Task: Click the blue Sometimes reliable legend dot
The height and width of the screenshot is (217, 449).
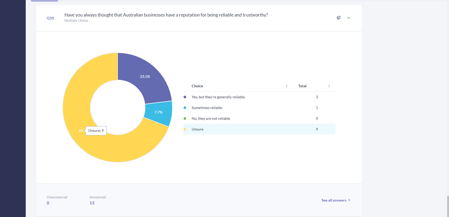Action: [185, 108]
